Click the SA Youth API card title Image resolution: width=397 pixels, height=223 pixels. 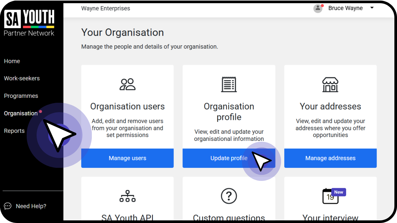(x=128, y=217)
